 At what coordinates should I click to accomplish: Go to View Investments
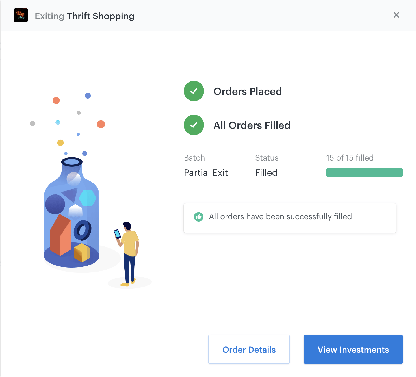pos(353,349)
